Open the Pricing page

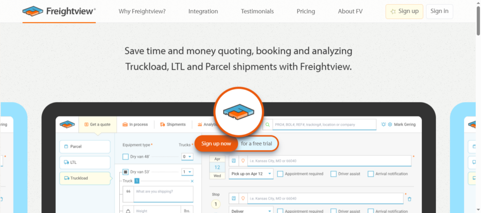point(305,12)
